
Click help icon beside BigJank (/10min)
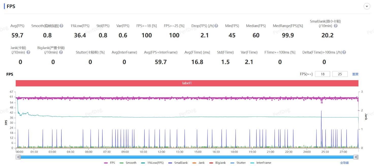tap(61, 52)
